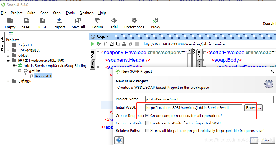Click Cancel in New SOAP Project

pos(268,140)
